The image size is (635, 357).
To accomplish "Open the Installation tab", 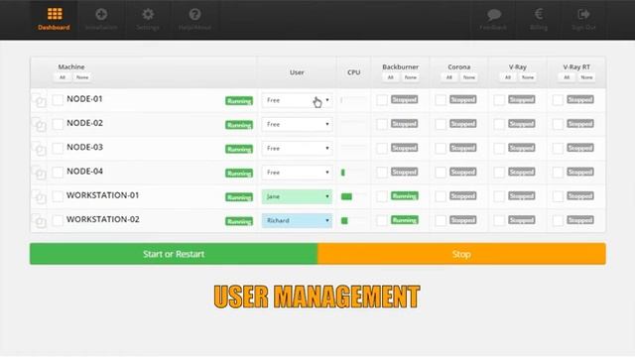I will pos(101,19).
